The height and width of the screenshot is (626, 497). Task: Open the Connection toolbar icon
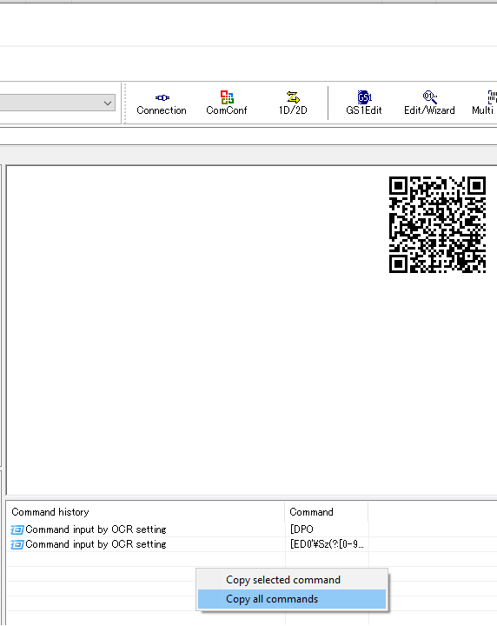(161, 103)
